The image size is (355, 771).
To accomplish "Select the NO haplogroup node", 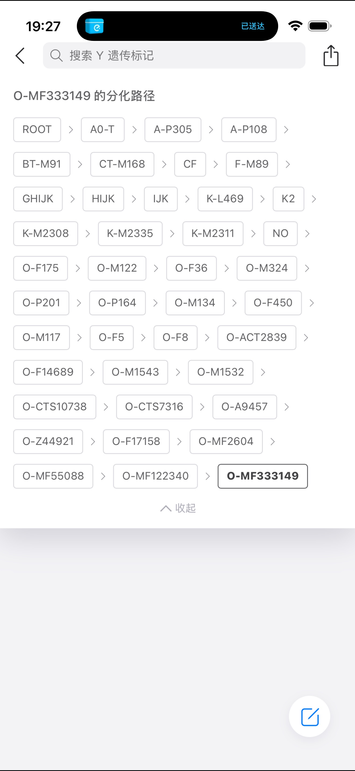I will click(281, 233).
